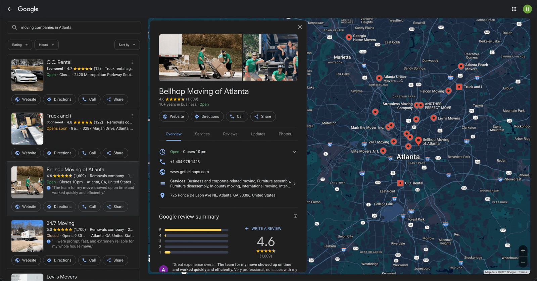
Task: Click Website button for C.C. Rental
Action: point(26,100)
